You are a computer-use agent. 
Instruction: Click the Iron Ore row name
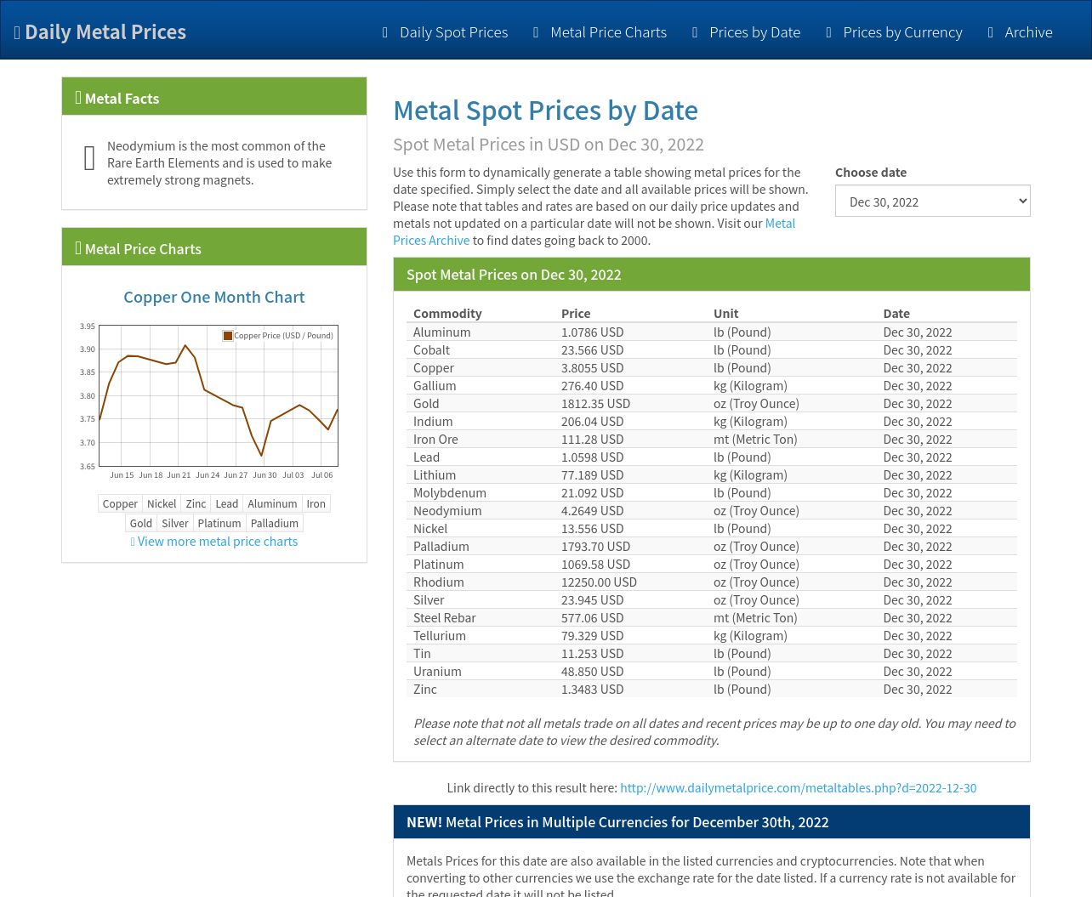(x=435, y=439)
